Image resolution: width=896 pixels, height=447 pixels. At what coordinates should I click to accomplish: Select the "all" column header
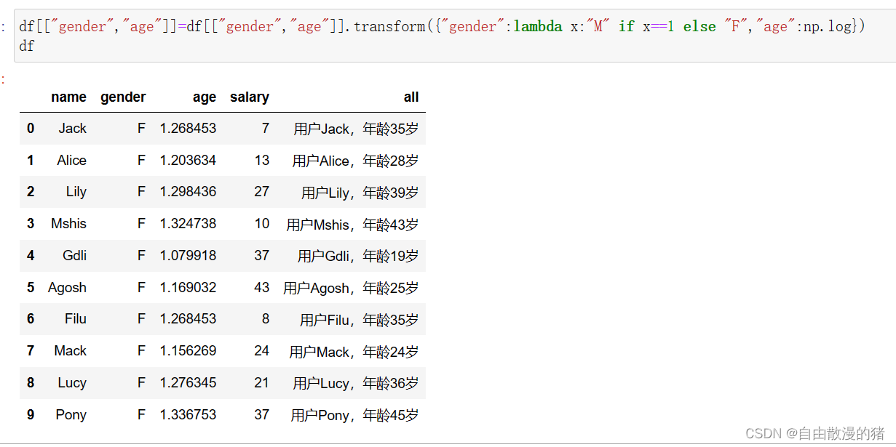(411, 97)
